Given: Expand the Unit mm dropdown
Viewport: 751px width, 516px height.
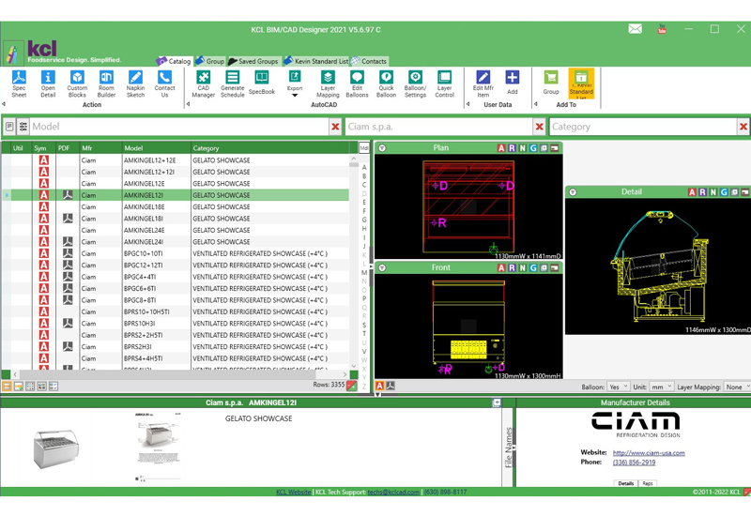Looking at the screenshot, I should (662, 387).
